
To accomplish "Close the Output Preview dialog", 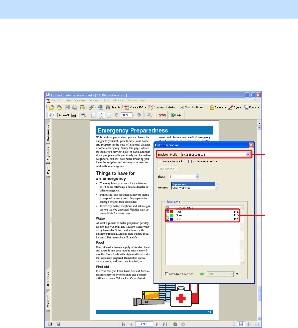I will coord(251,145).
